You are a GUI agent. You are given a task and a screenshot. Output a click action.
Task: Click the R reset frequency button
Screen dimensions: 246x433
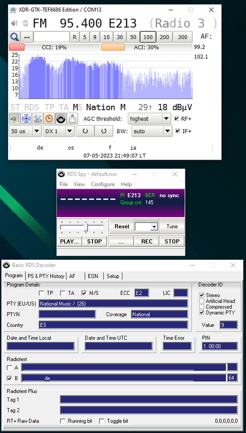[x=75, y=37]
